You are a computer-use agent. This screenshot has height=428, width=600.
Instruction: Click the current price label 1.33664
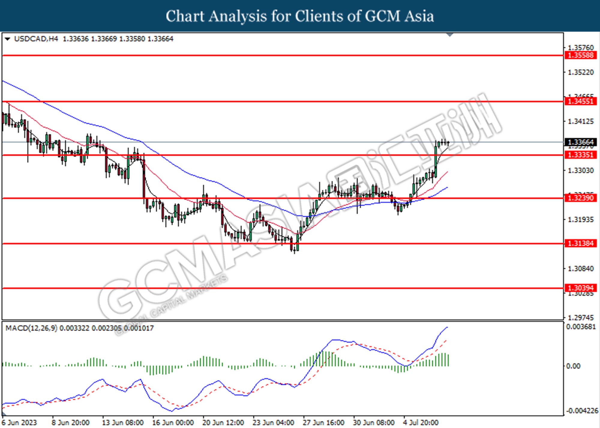point(580,142)
